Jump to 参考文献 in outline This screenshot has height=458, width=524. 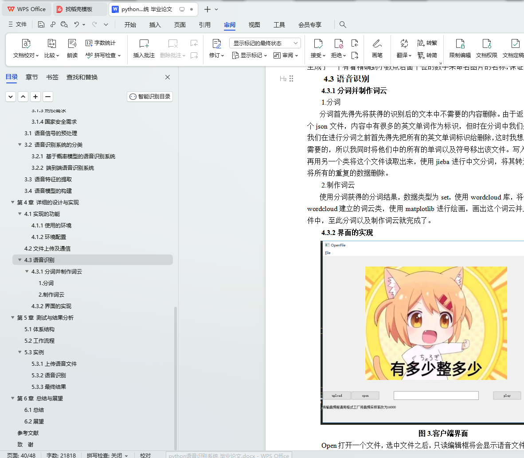point(28,433)
